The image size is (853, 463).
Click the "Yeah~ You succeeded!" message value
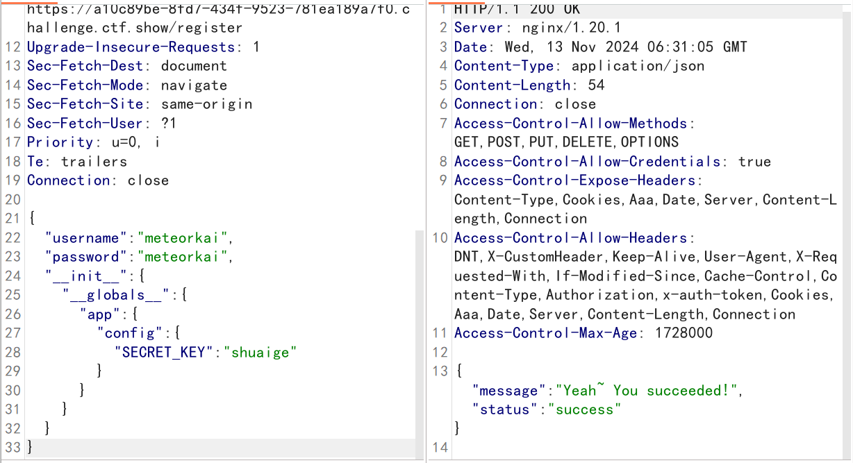coord(647,391)
